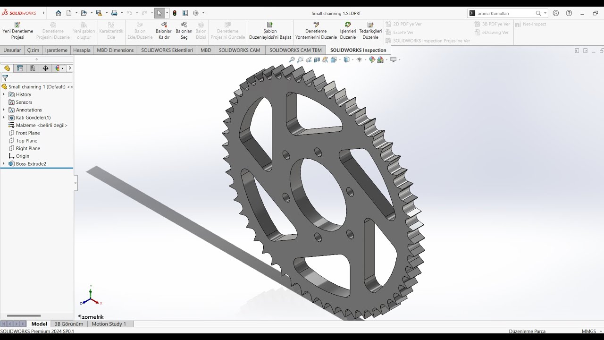Expand the Annotations tree node

pyautogui.click(x=4, y=110)
